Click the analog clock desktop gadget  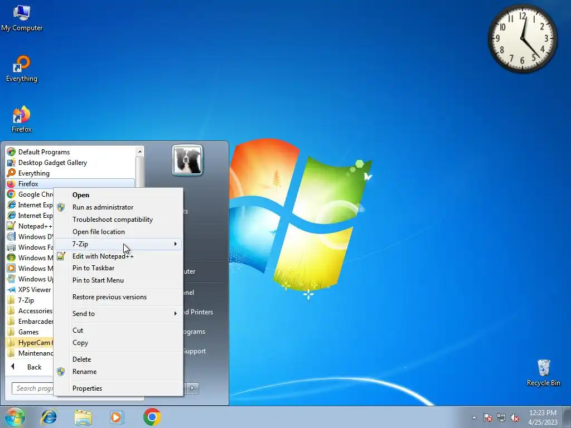tap(522, 38)
